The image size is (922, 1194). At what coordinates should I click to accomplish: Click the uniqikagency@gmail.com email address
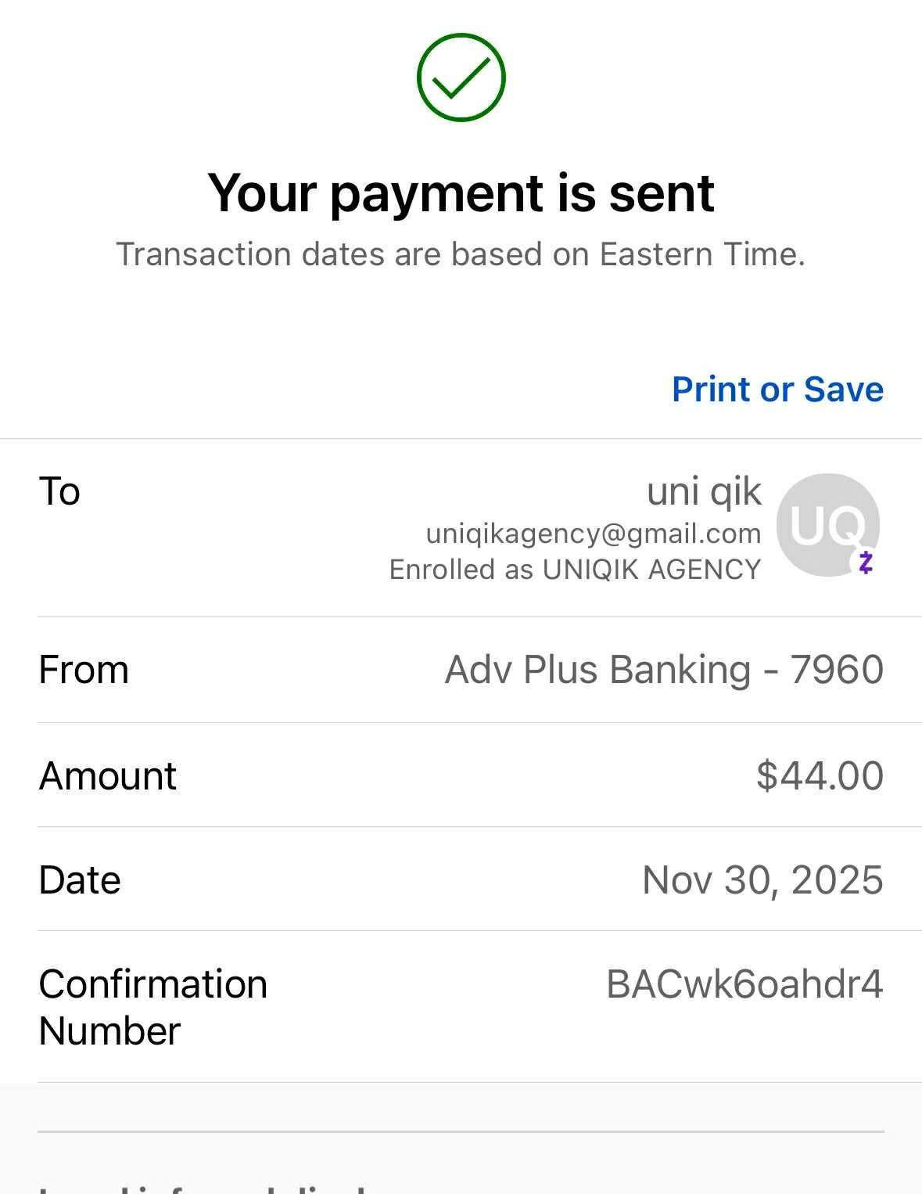[593, 534]
